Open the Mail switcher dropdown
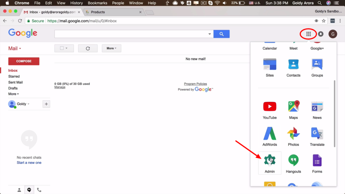This screenshot has width=345, height=194. pos(14,48)
